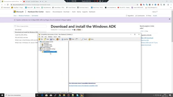Collapse the Custom Databases tree node
This screenshot has height=97, width=173.
tap(39, 50)
